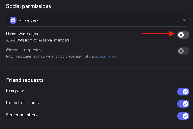Click the red arrow pointing at the toggle
This screenshot has height=129, width=193.
[158, 34]
